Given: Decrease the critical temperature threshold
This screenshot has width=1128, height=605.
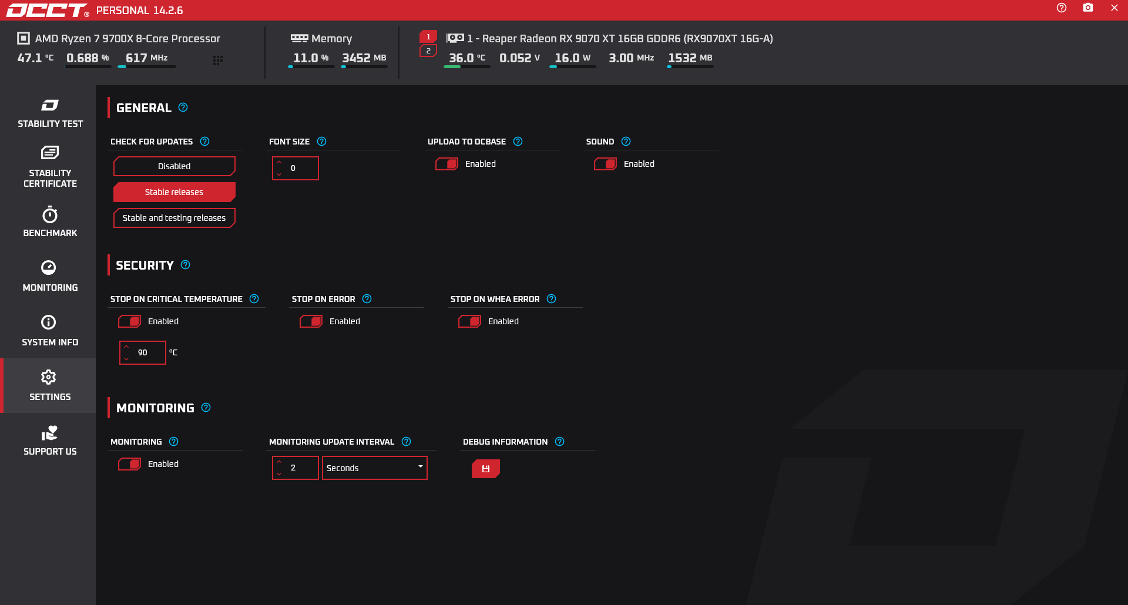Looking at the screenshot, I should point(126,359).
